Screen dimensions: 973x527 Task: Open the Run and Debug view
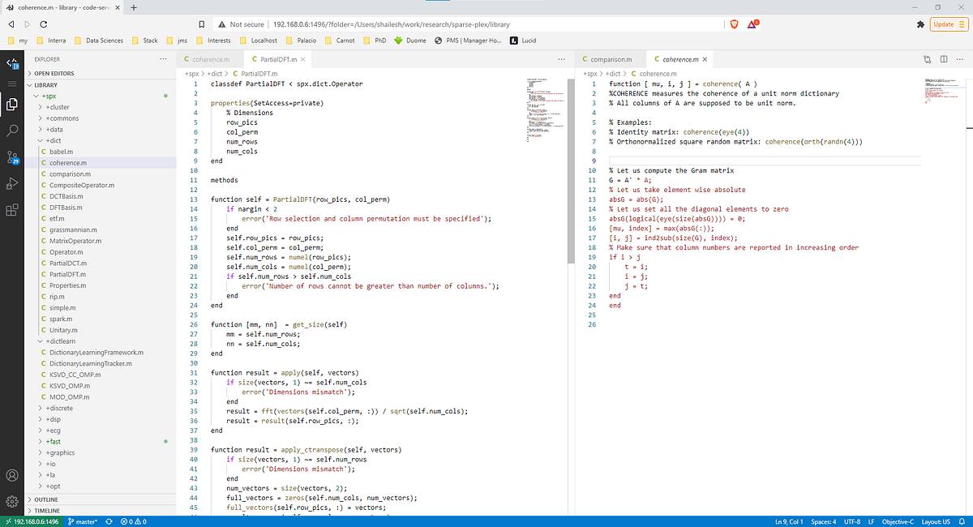pyautogui.click(x=12, y=184)
